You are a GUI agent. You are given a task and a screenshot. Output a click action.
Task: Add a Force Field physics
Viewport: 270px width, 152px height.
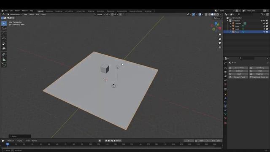pos(238,68)
